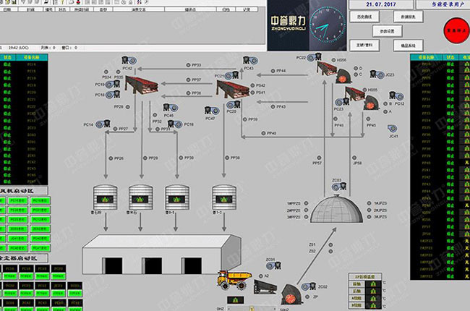Open the 数据报表 data report page
Viewport: 470px width, 311px height.
pyautogui.click(x=407, y=15)
